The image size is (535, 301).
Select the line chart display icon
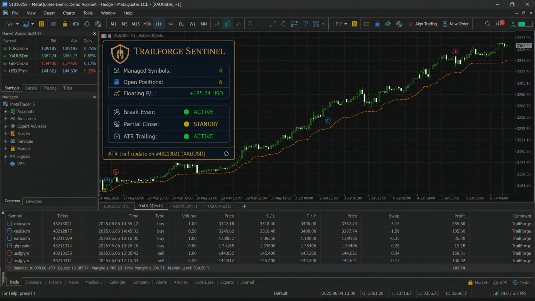pyautogui.click(x=239, y=24)
